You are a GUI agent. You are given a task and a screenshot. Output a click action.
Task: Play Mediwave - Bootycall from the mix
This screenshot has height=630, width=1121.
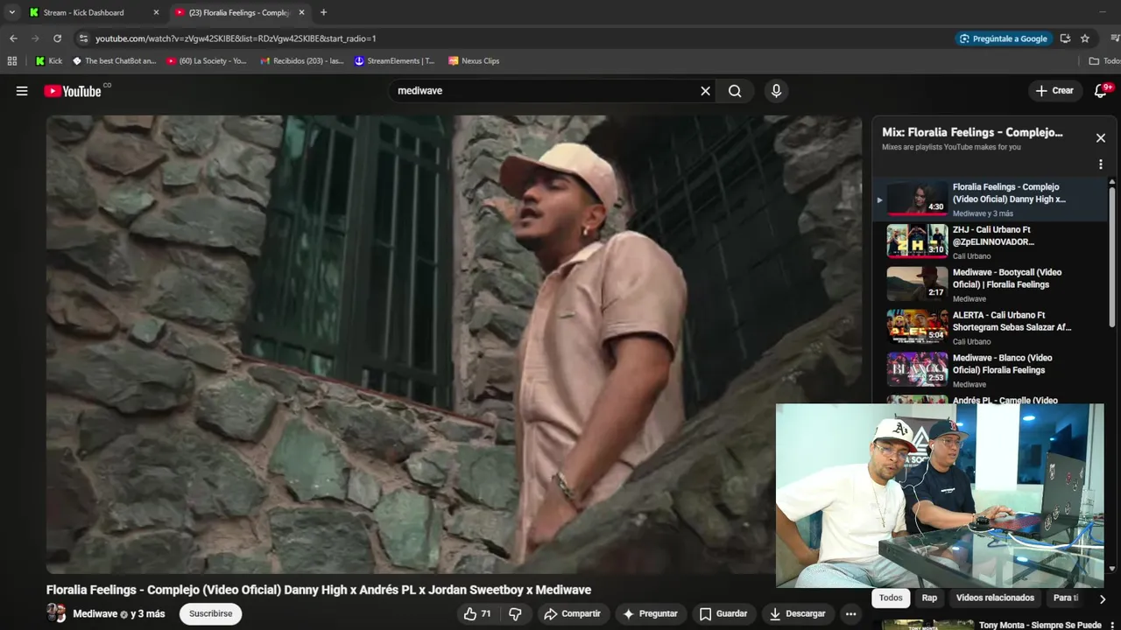tap(991, 285)
